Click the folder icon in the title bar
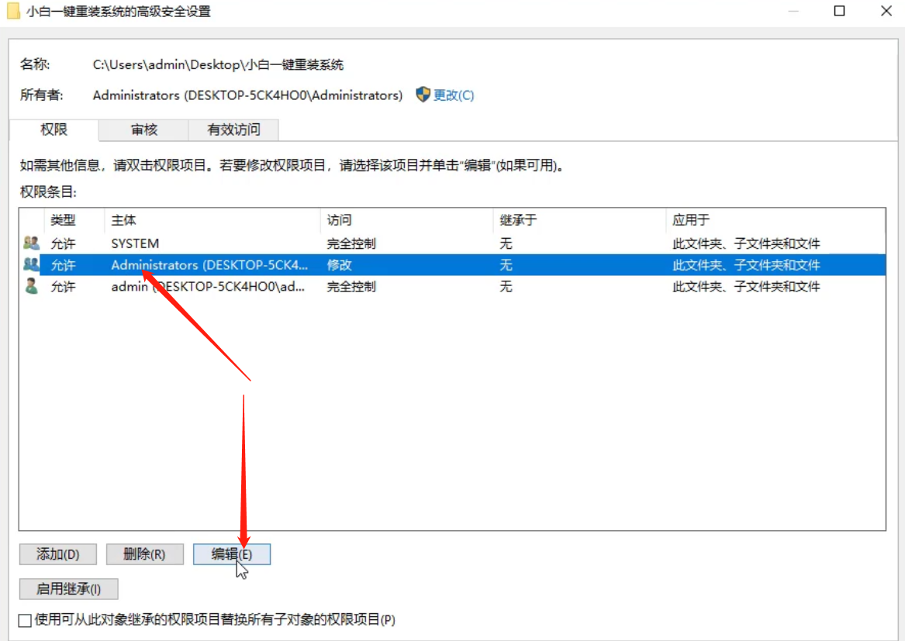Image resolution: width=905 pixels, height=641 pixels. [x=14, y=11]
